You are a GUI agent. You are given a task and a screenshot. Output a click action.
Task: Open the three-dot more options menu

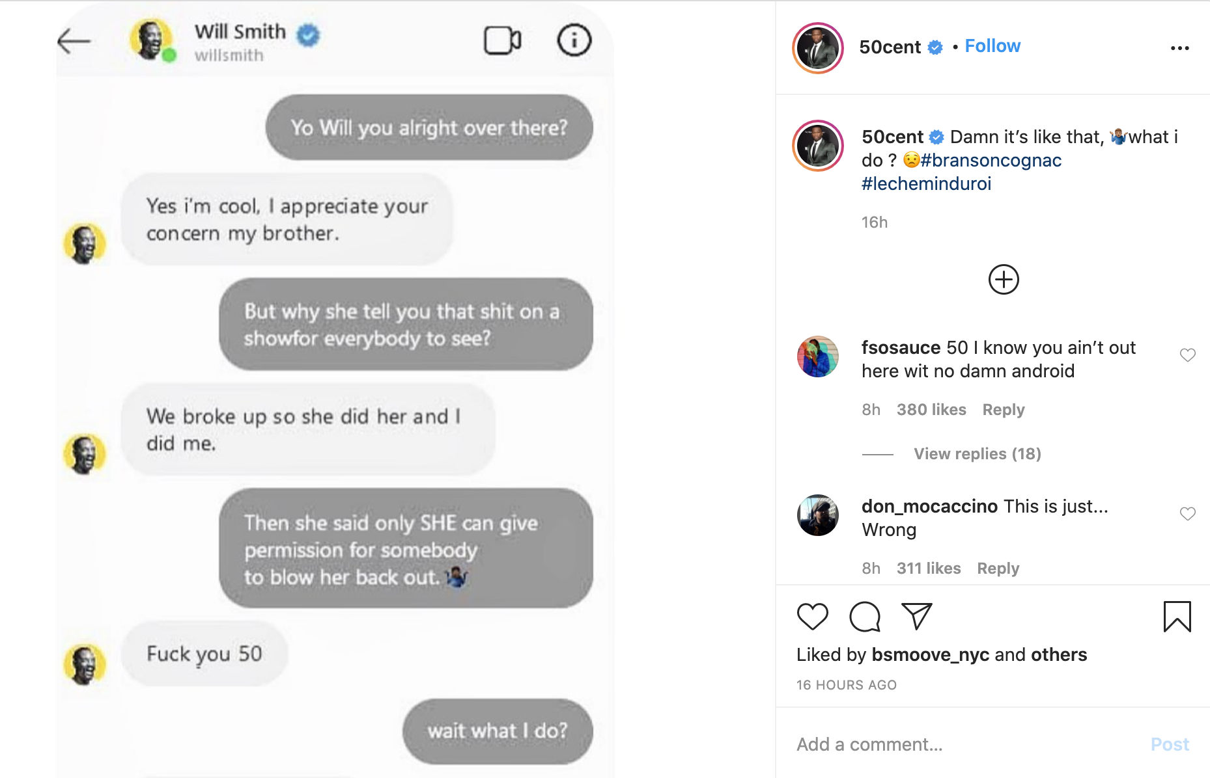[1179, 48]
